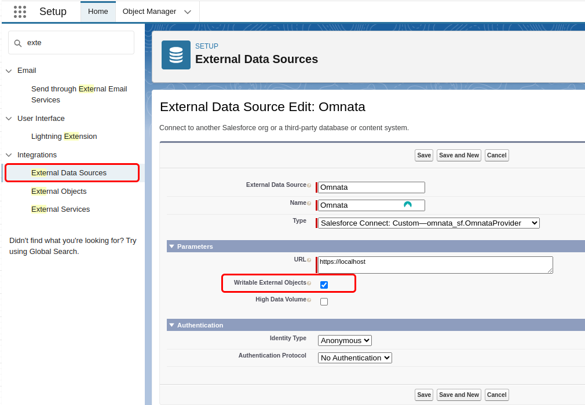Screen dimensions: 585x405
Task: Click help icon beside High Data Volume
Action: (x=309, y=300)
